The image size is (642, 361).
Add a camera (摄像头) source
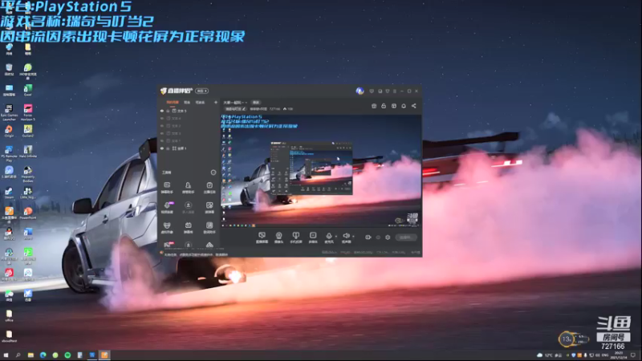(x=278, y=237)
